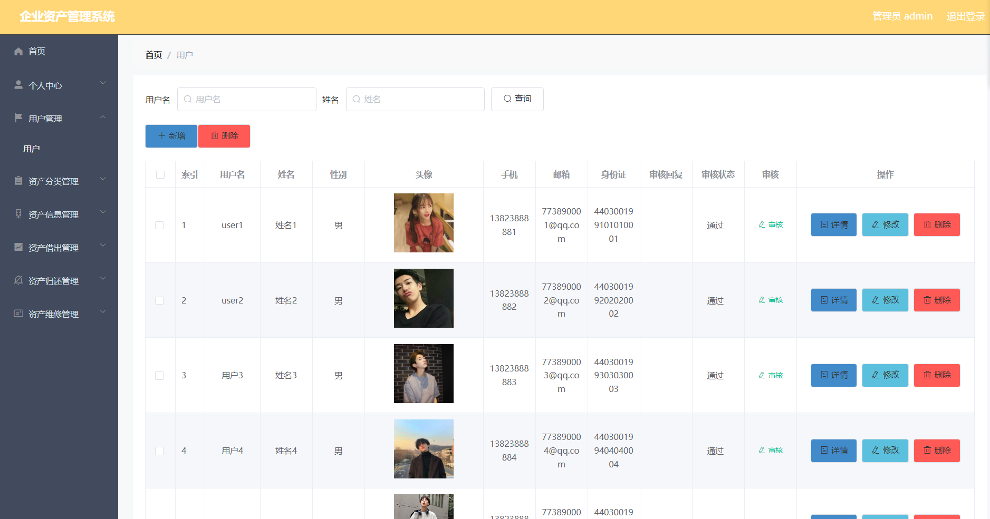The height and width of the screenshot is (519, 990).
Task: Click the 删除 button for 用户4
Action: (937, 451)
